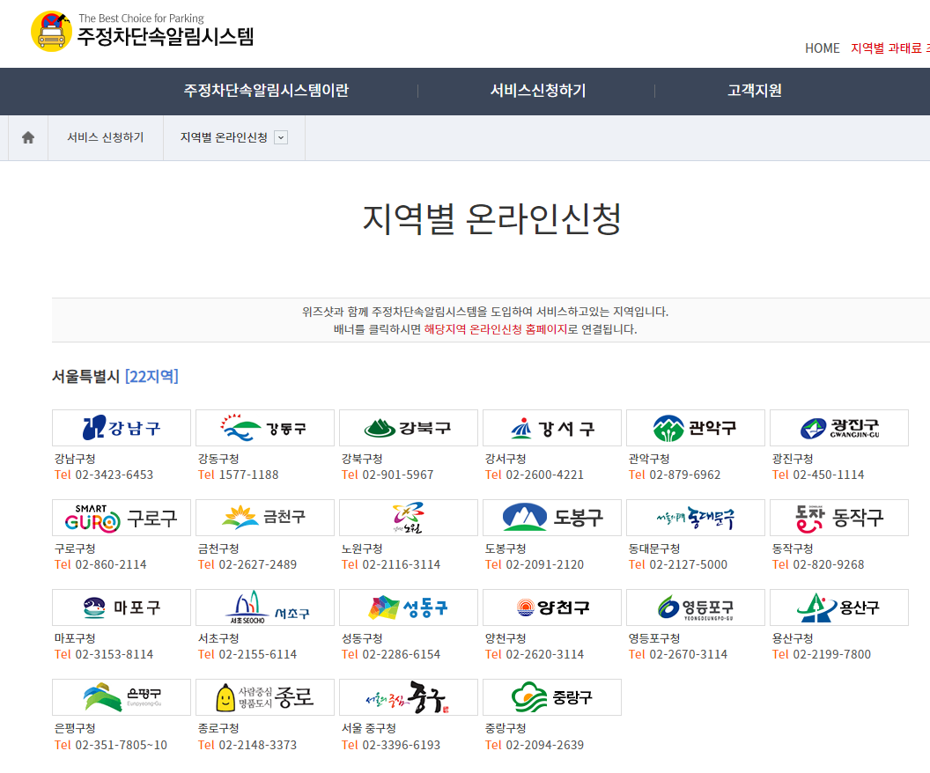Click the colorful 성동구 banner

(x=408, y=607)
